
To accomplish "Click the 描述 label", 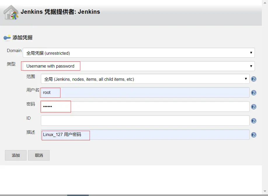I will 31,132.
